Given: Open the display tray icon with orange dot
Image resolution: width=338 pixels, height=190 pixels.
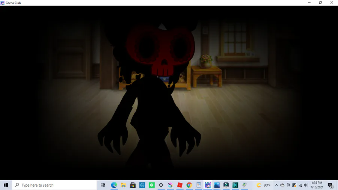Looking at the screenshot, I should (x=294, y=185).
